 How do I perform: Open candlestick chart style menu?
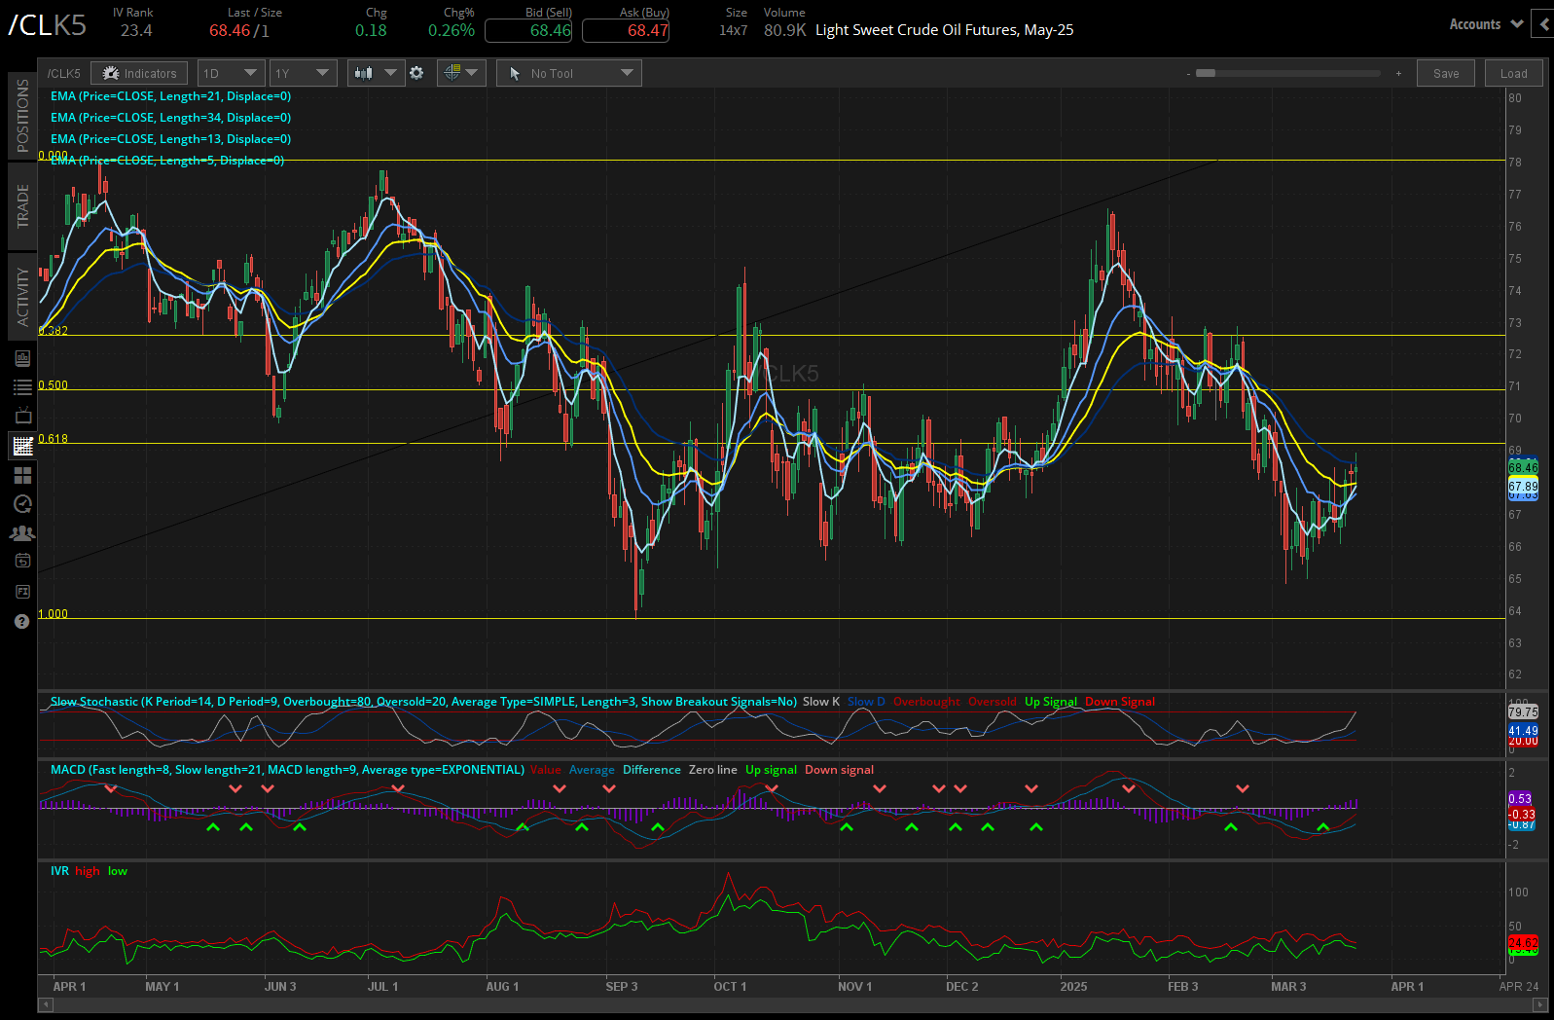pos(376,73)
